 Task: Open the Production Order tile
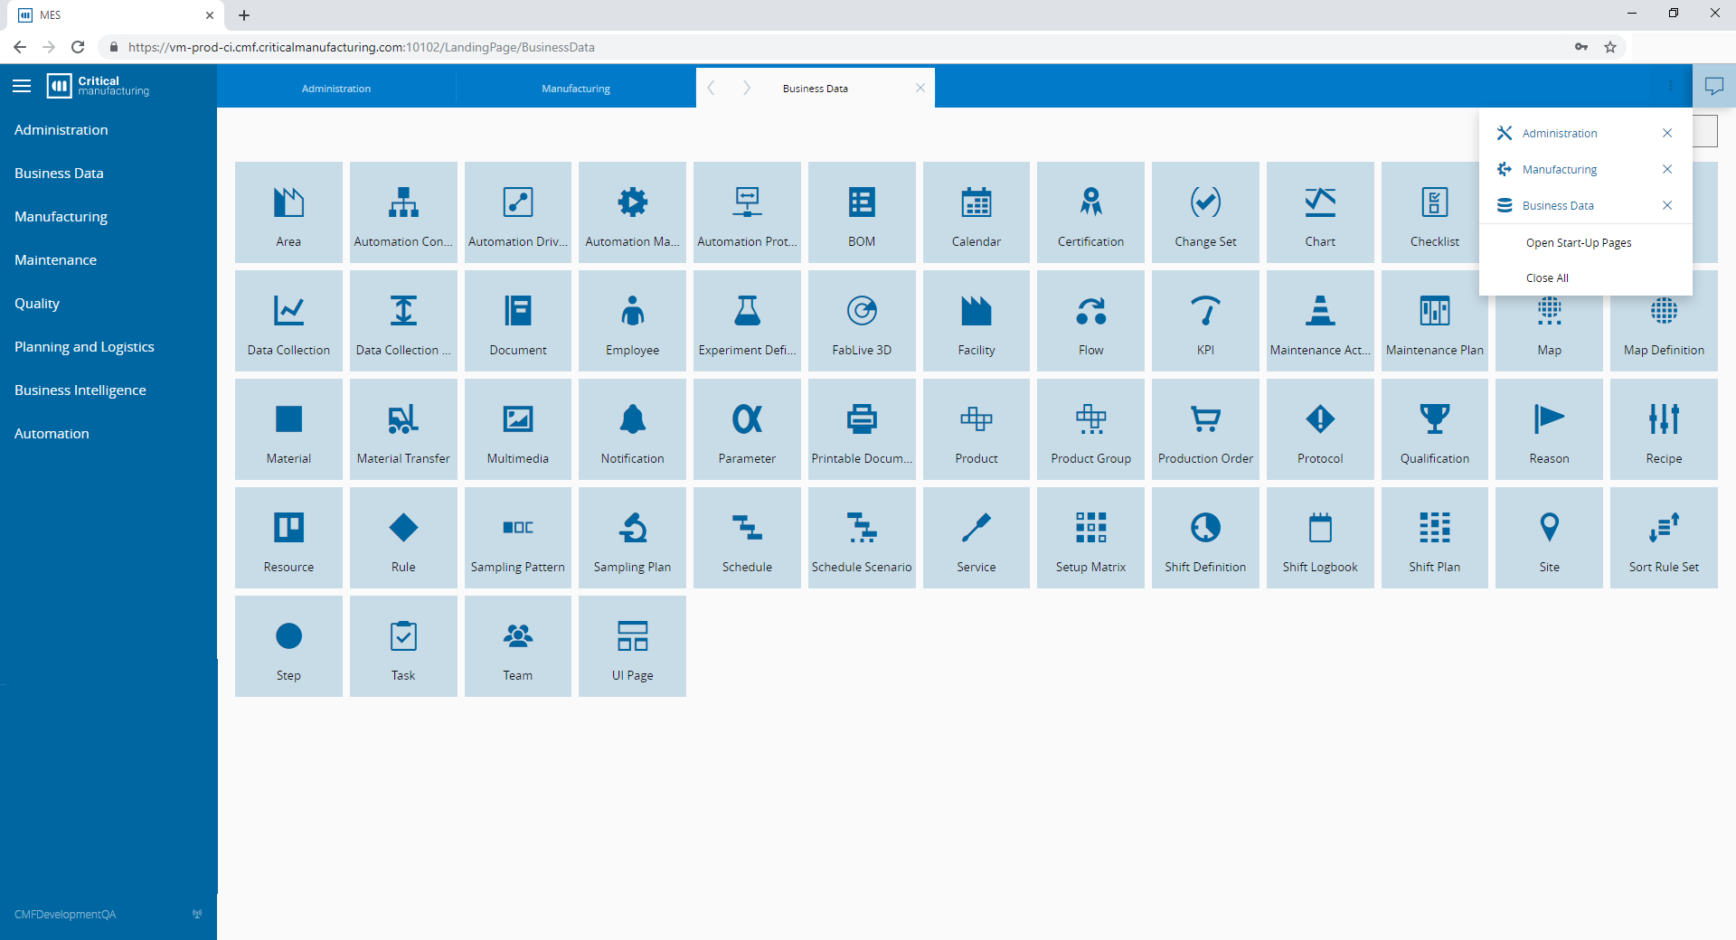point(1205,429)
